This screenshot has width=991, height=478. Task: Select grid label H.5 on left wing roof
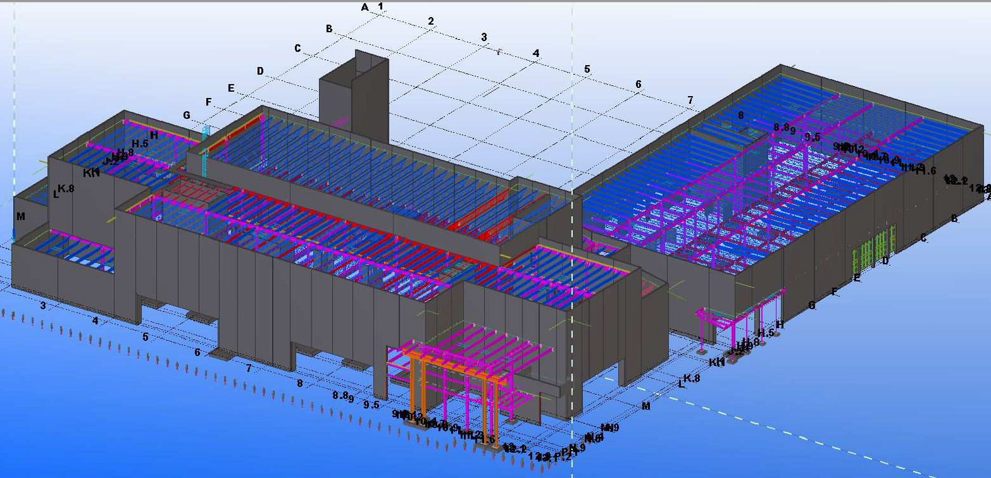(140, 144)
